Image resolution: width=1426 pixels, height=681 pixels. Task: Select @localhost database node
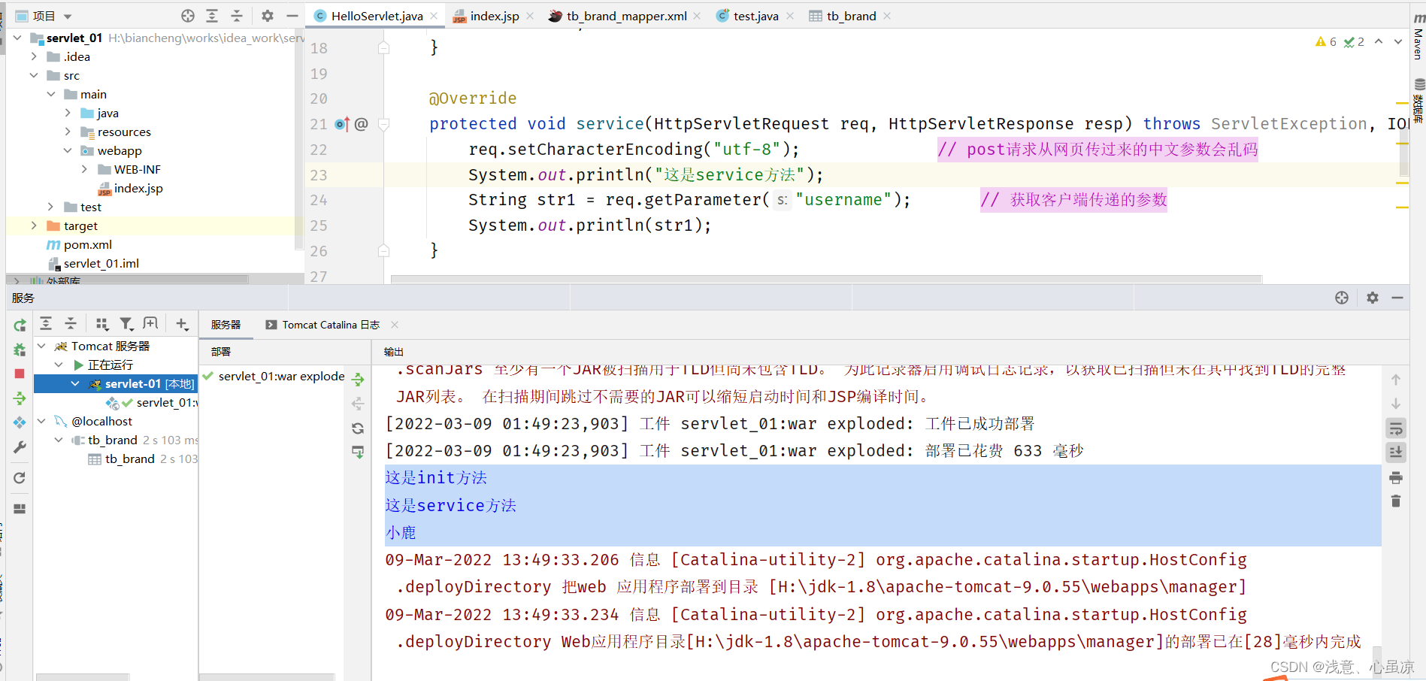[94, 421]
